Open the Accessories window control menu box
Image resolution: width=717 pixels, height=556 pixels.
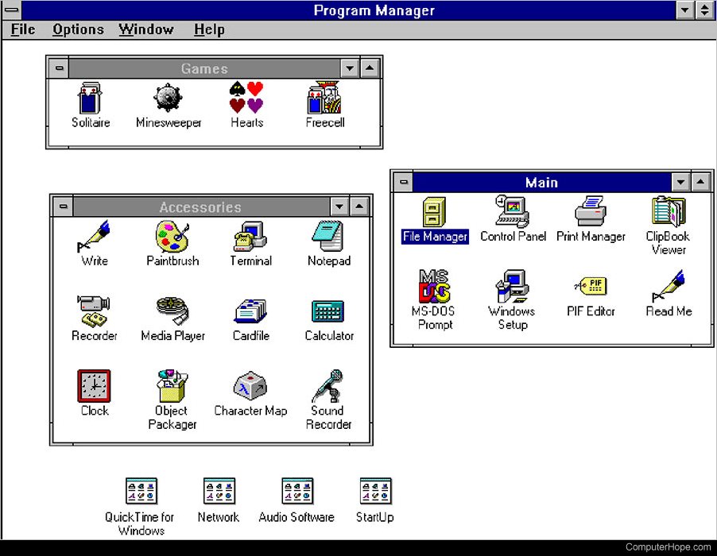(63, 207)
